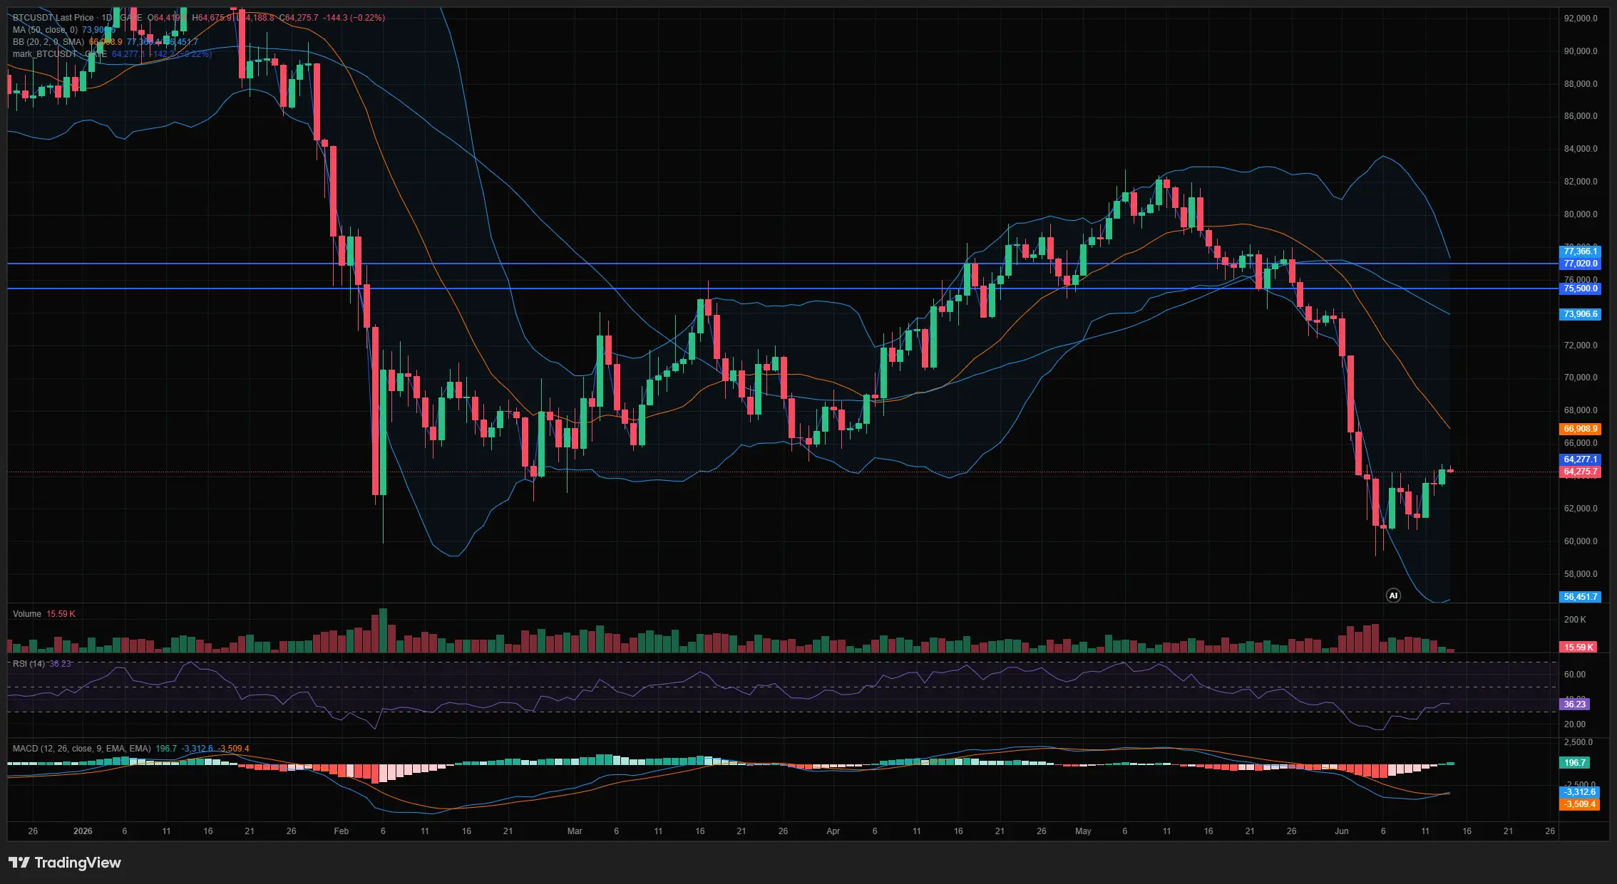1617x884 pixels.
Task: Click the 60.00 RSI scale label
Action: point(1574,675)
